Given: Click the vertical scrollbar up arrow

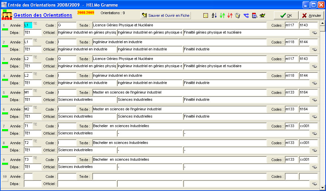Looking at the screenshot, I should point(322,23).
